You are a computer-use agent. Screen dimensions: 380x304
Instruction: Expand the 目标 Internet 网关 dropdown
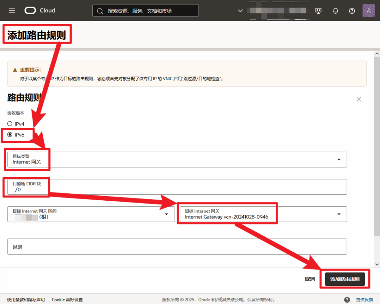click(263, 214)
